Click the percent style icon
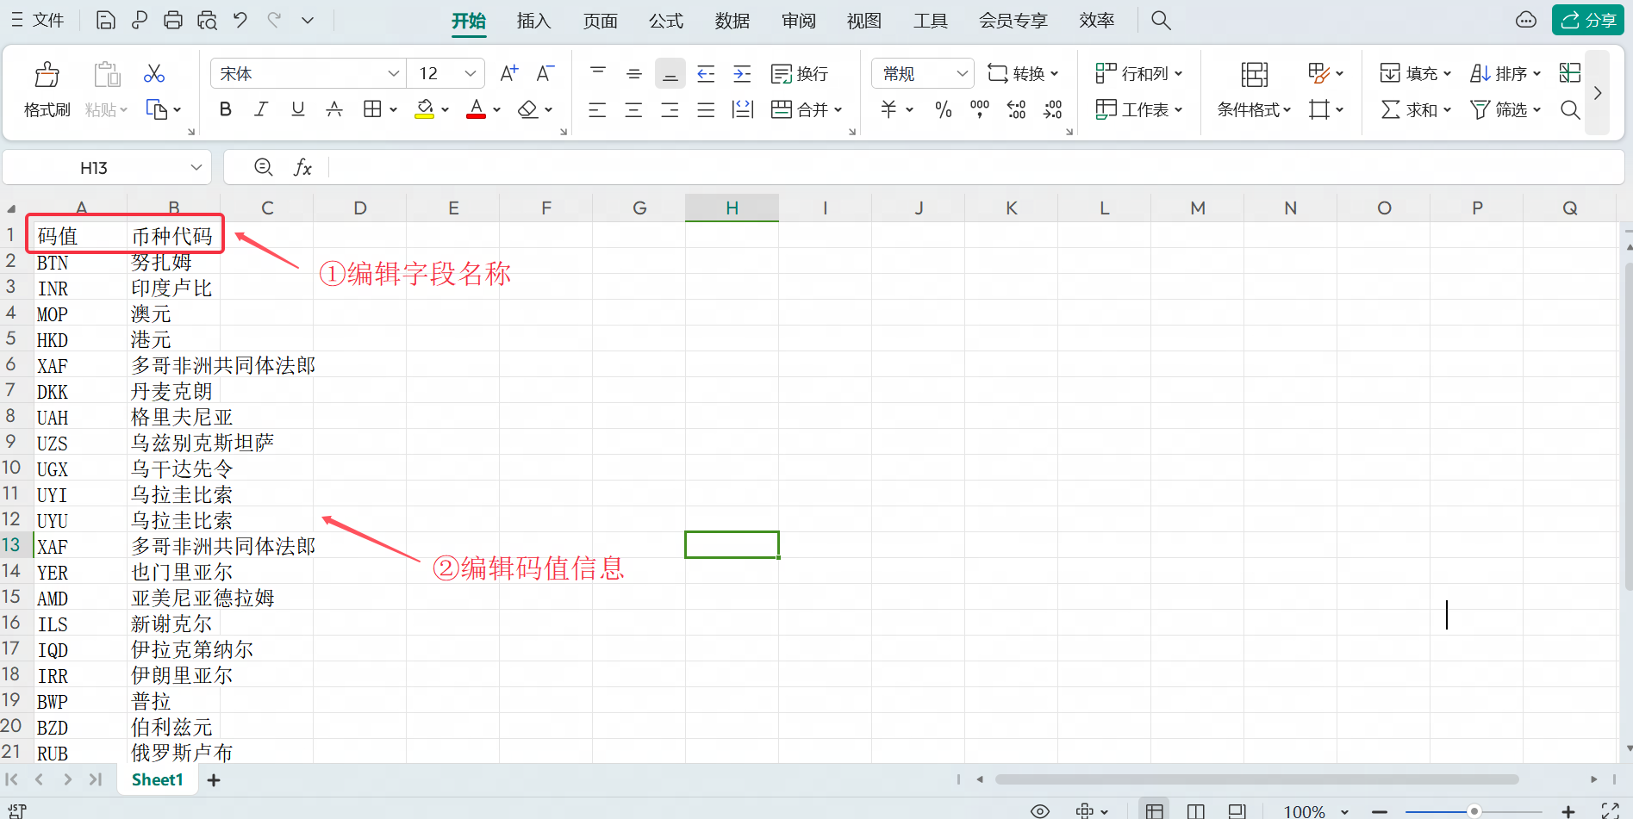The height and width of the screenshot is (819, 1633). [x=944, y=110]
